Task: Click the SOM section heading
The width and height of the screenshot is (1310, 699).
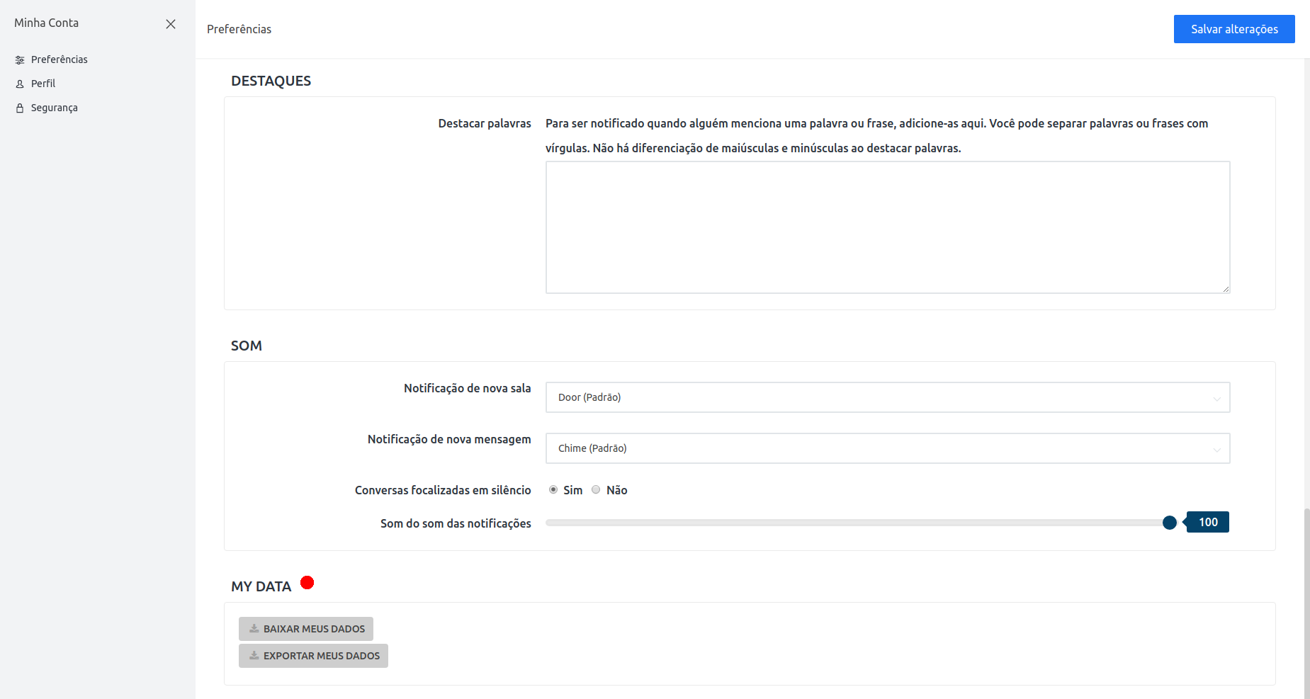Action: click(x=247, y=346)
